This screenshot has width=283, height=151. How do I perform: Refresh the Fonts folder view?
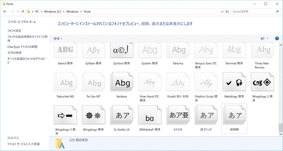point(227,12)
